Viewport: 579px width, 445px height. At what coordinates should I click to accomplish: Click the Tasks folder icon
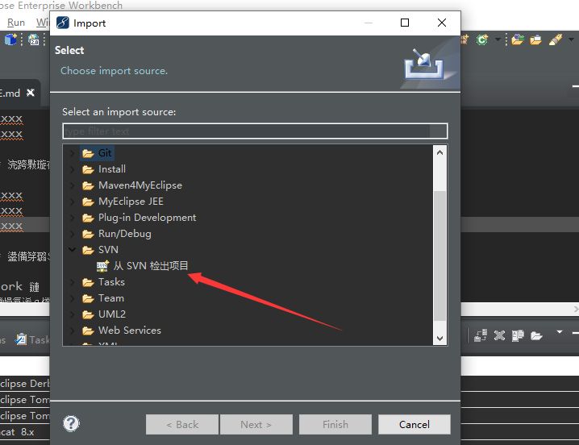click(x=88, y=282)
